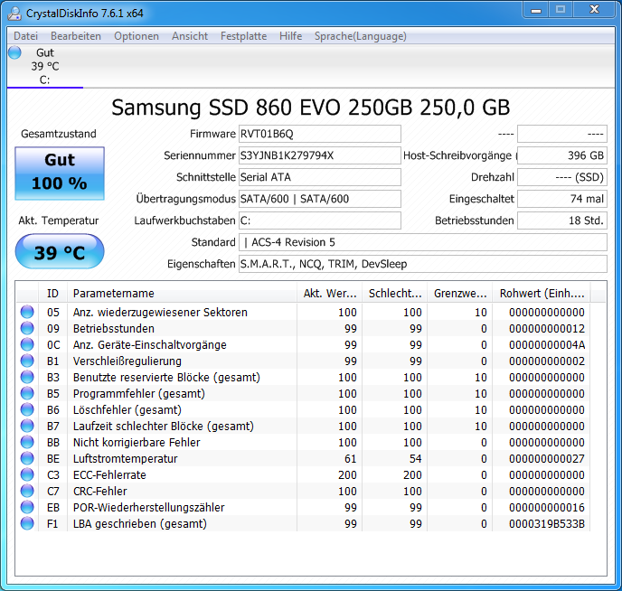
Task: Click status orb for ECC-Fehlerrate C3
Action: [x=27, y=474]
